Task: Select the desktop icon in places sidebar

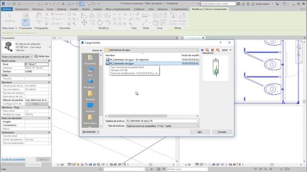Action: click(x=90, y=107)
